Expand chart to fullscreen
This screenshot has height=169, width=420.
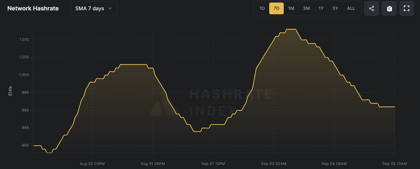pyautogui.click(x=407, y=8)
